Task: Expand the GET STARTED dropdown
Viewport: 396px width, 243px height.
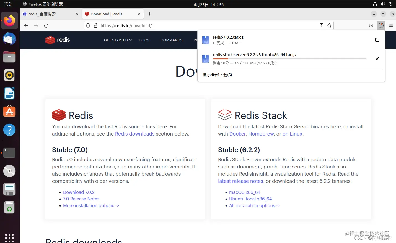Action: pos(118,40)
